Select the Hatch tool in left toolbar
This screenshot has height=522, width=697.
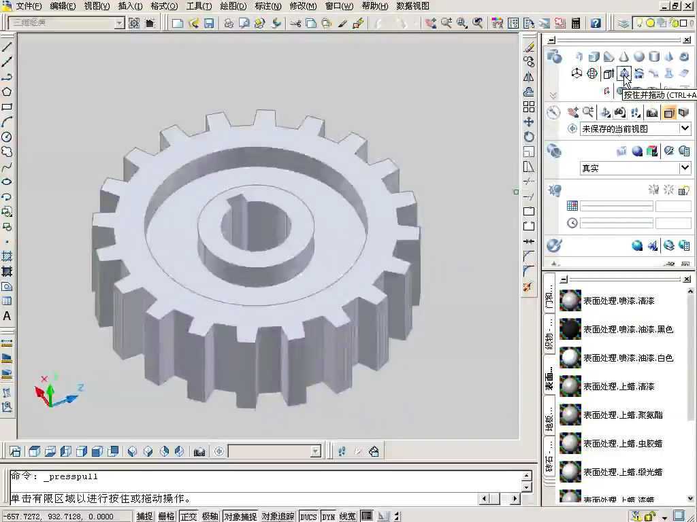point(7,256)
